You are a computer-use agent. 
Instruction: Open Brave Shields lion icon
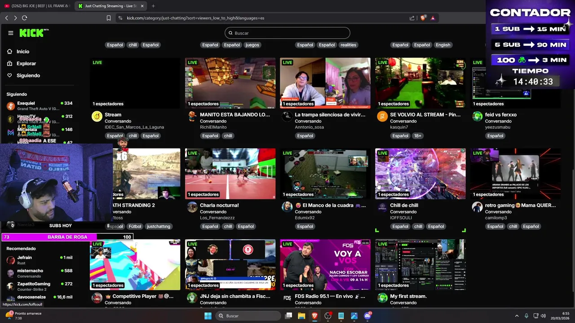423,18
